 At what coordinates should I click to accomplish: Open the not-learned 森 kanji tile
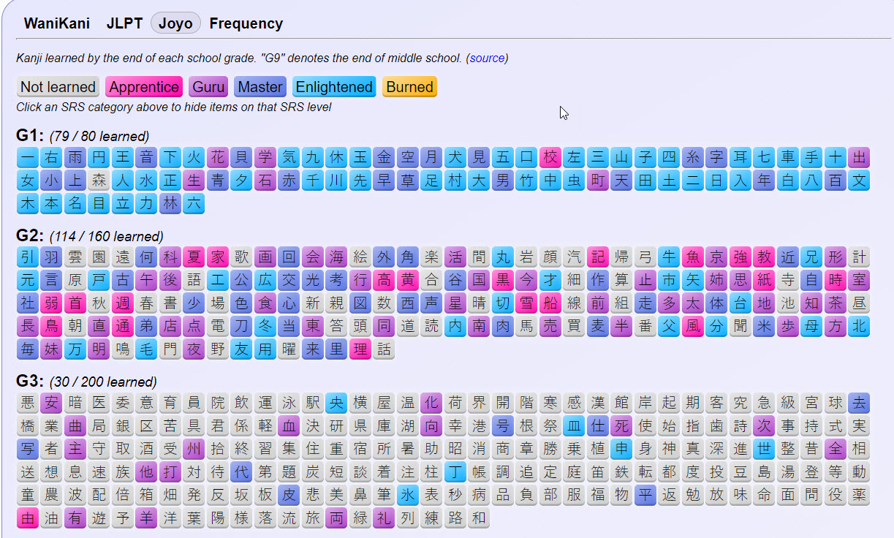pos(99,181)
